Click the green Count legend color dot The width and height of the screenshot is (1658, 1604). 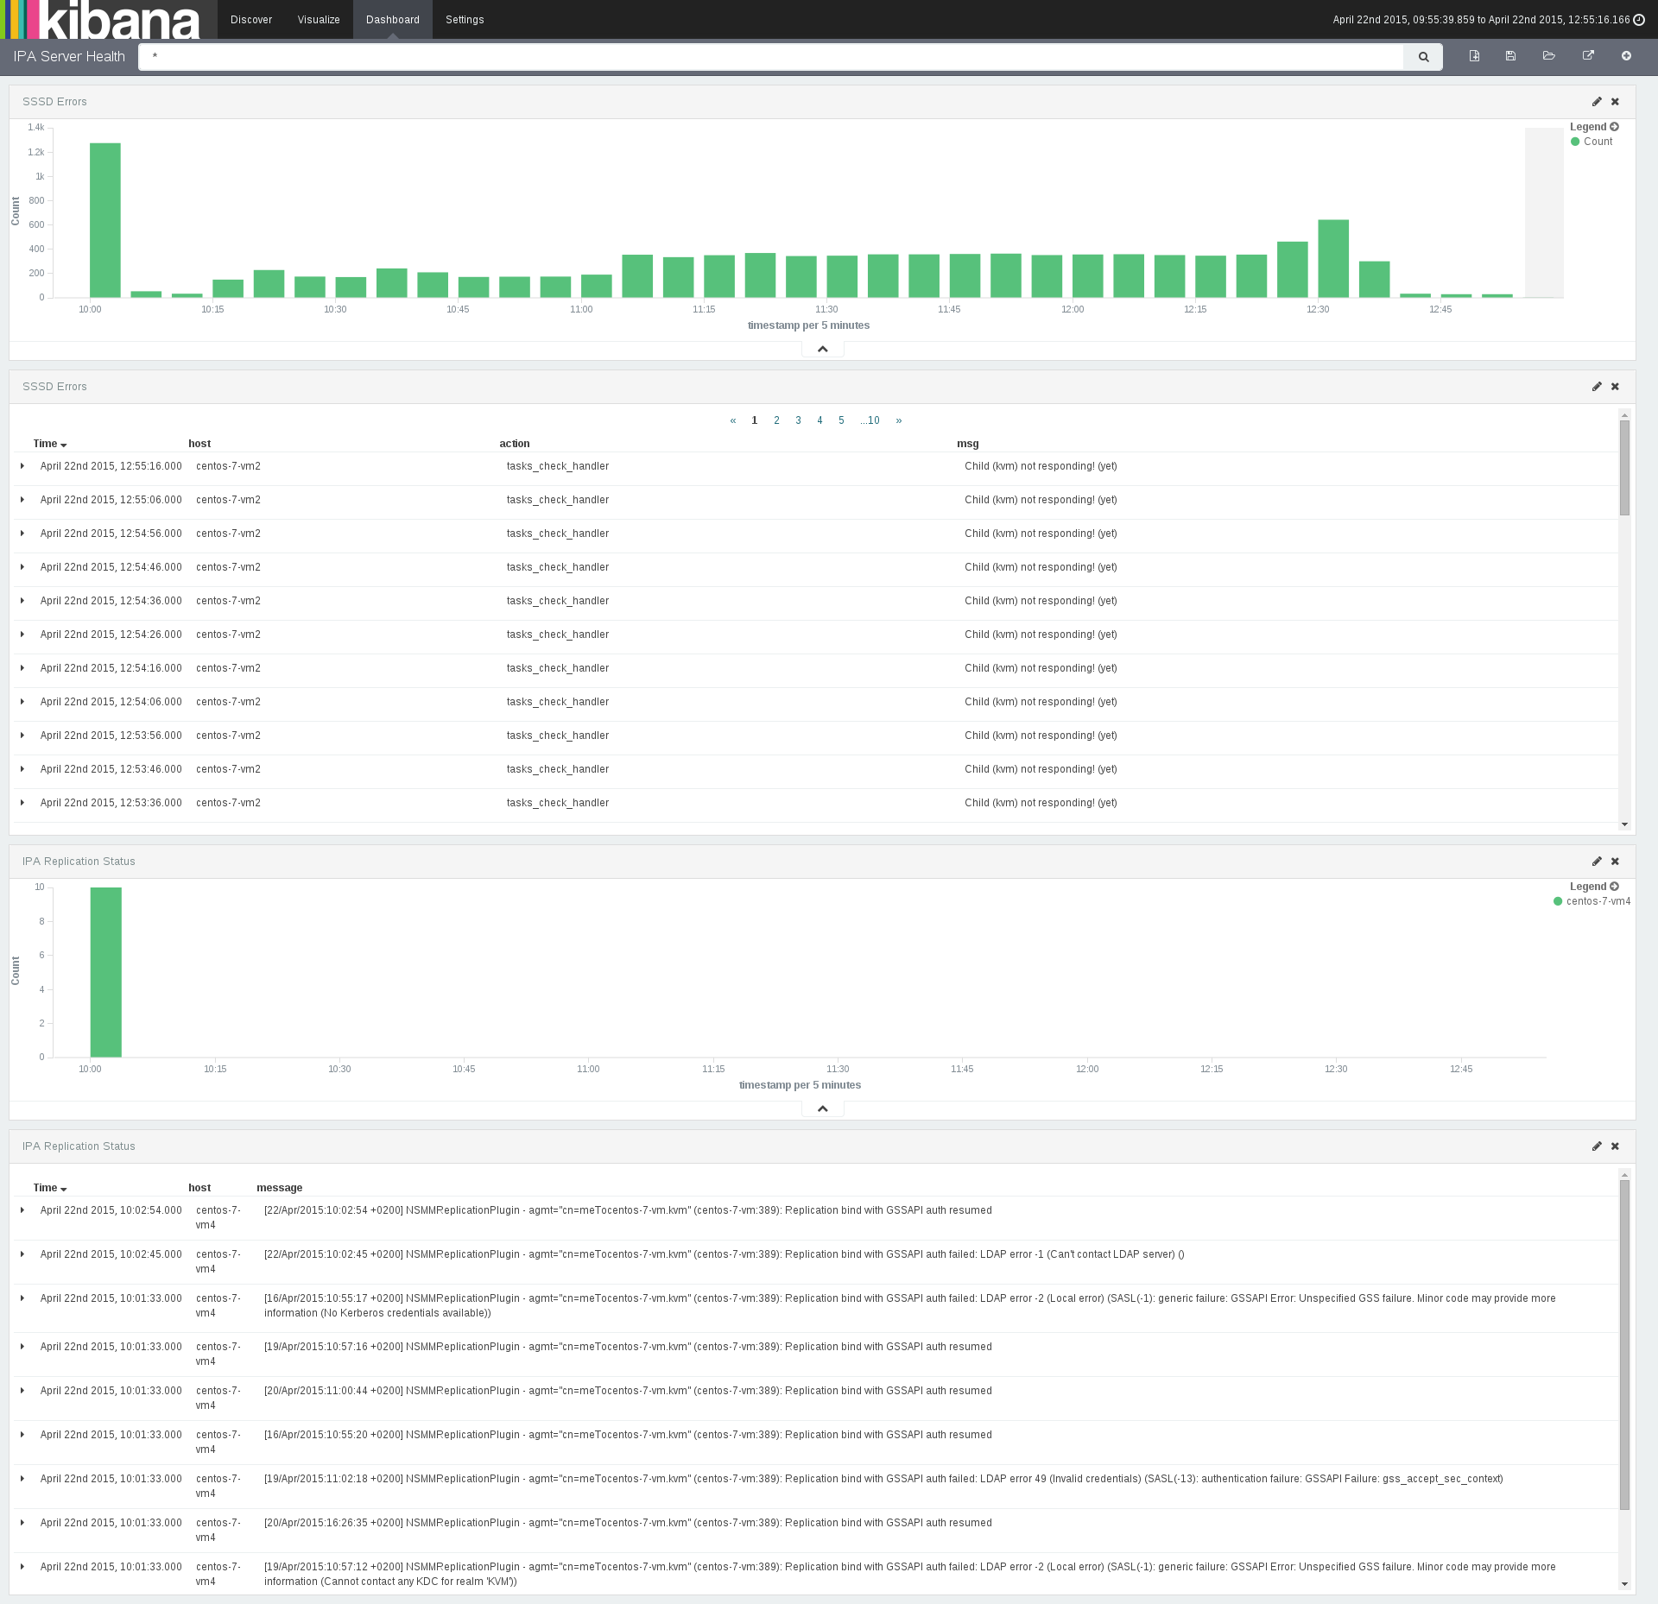[x=1575, y=142]
